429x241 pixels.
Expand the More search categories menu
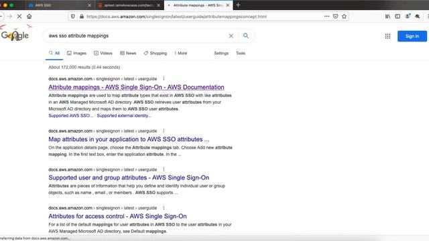180,54
